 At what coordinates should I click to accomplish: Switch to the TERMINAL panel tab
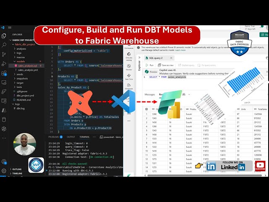pos(84,137)
